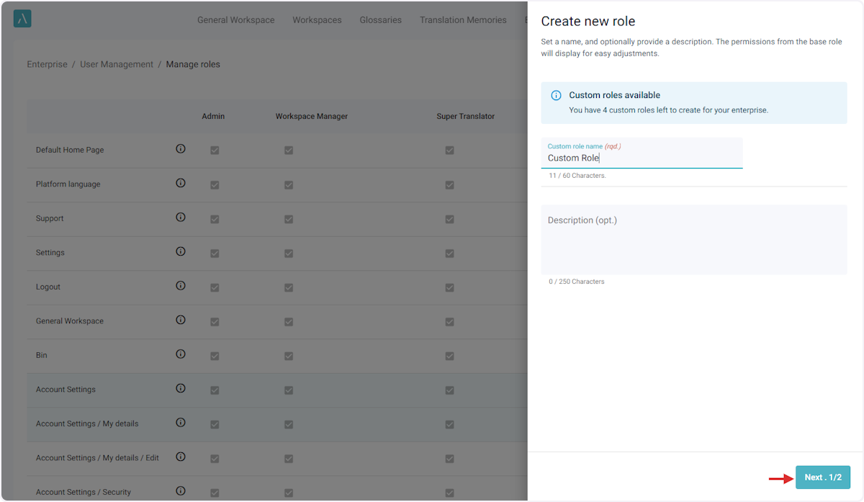Open Glossaries in top navigation
Viewport: 864px width, 502px height.
[x=380, y=20]
